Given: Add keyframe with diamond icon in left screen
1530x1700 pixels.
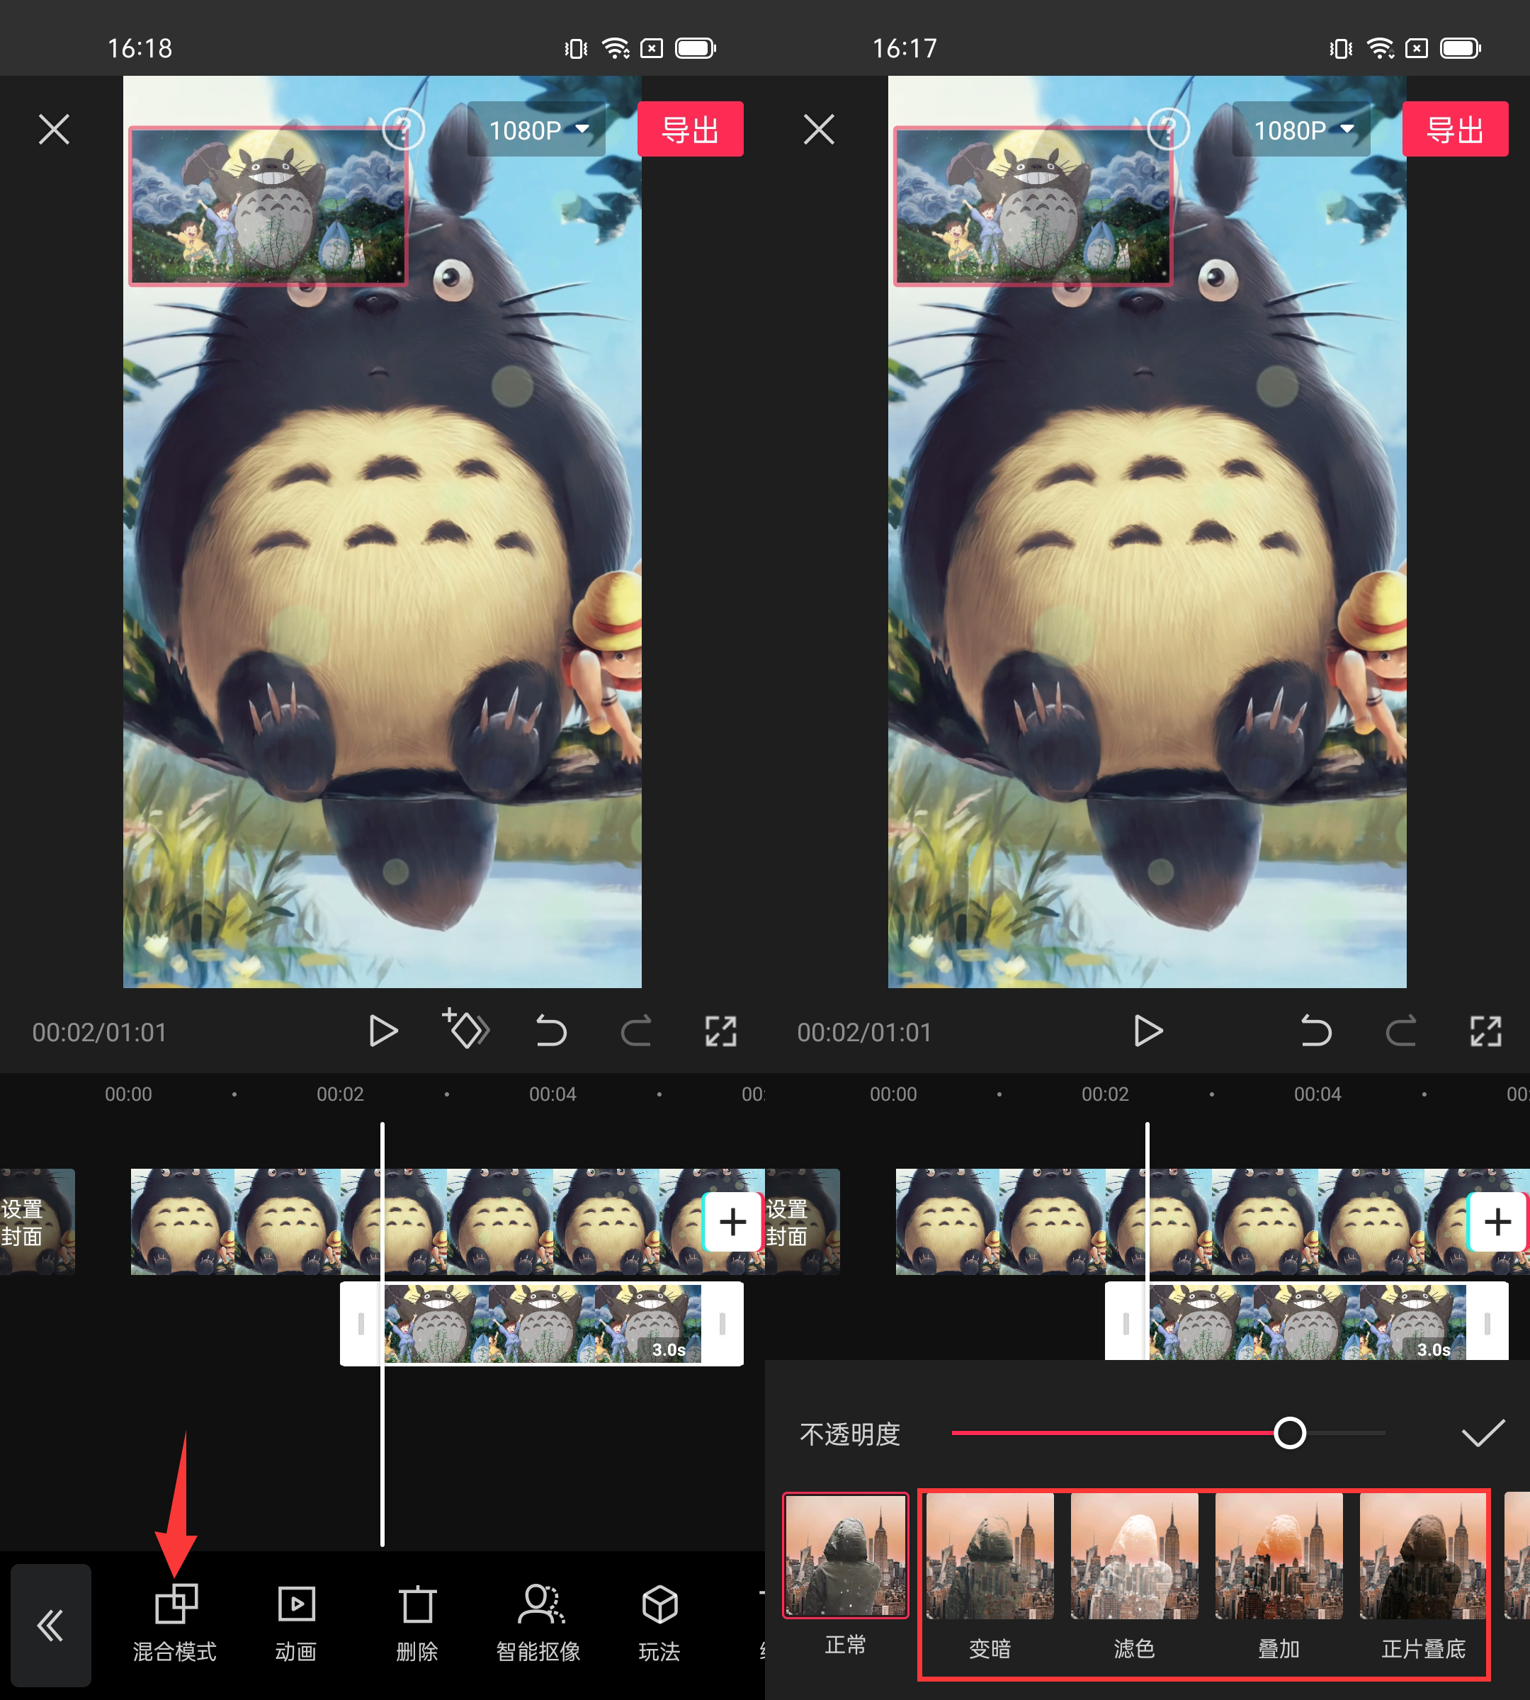Looking at the screenshot, I should point(465,1029).
